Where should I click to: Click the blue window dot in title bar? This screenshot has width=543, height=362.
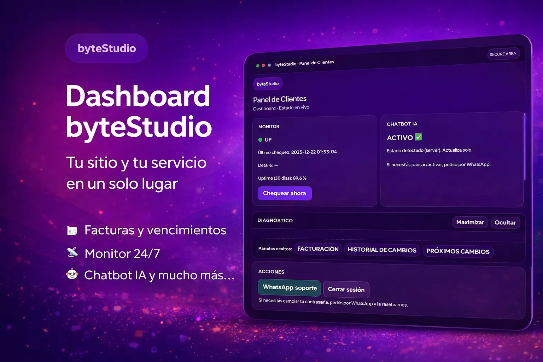(x=269, y=65)
